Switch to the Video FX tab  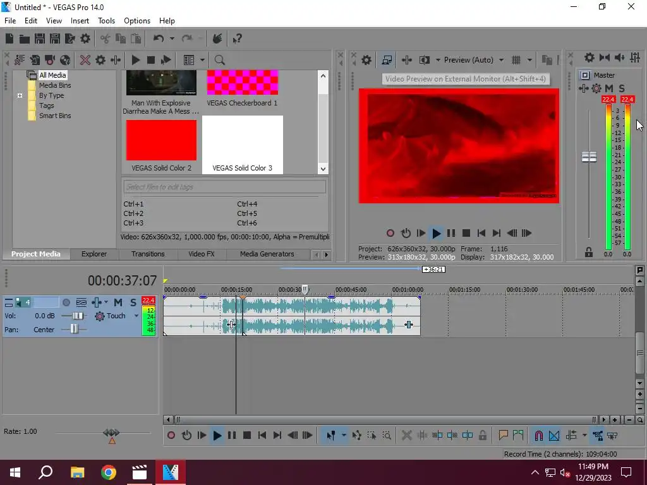click(x=202, y=254)
